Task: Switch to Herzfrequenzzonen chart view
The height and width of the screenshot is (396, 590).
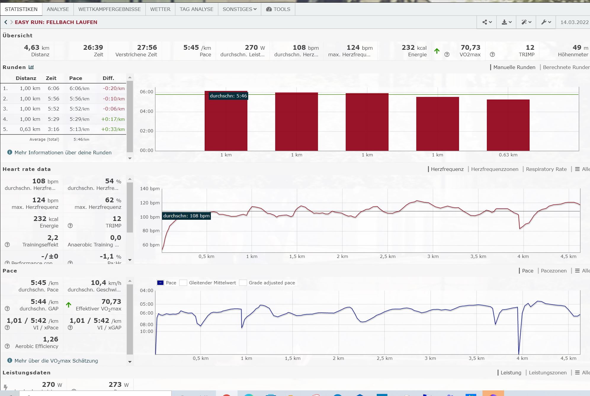Action: point(495,169)
